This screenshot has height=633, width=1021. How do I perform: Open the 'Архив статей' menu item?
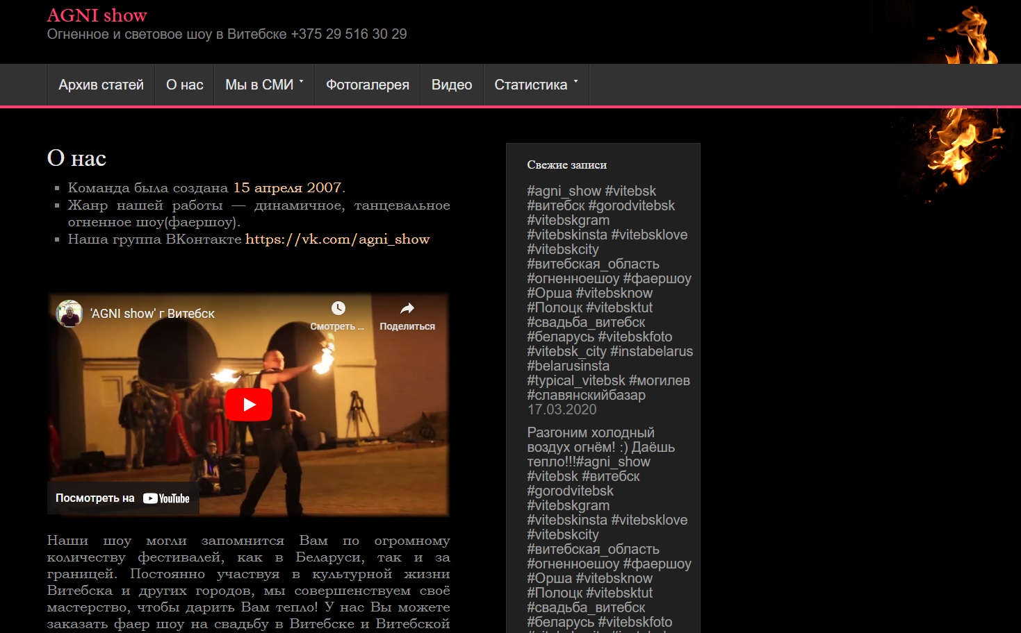click(x=101, y=85)
